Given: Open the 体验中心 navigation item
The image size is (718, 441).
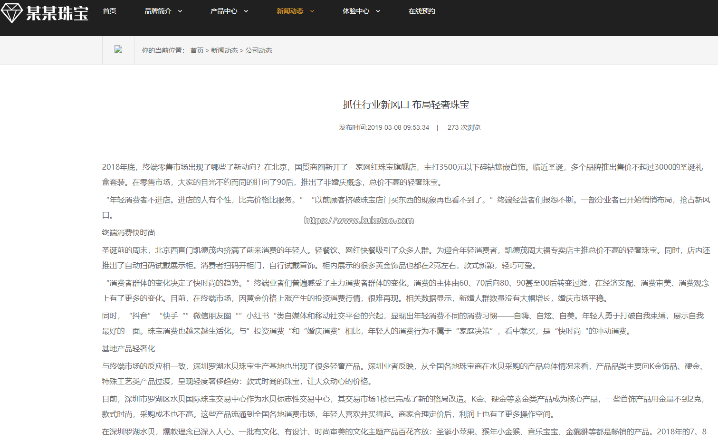Looking at the screenshot, I should (x=356, y=11).
